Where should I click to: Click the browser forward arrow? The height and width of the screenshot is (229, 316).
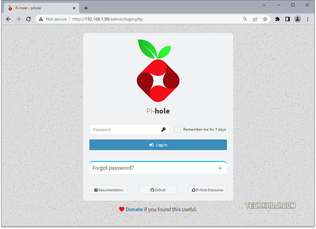[x=18, y=19]
